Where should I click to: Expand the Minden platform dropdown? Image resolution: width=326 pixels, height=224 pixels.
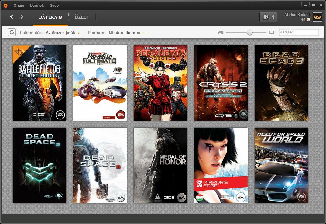127,33
